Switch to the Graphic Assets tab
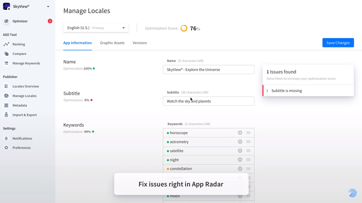 coord(112,43)
